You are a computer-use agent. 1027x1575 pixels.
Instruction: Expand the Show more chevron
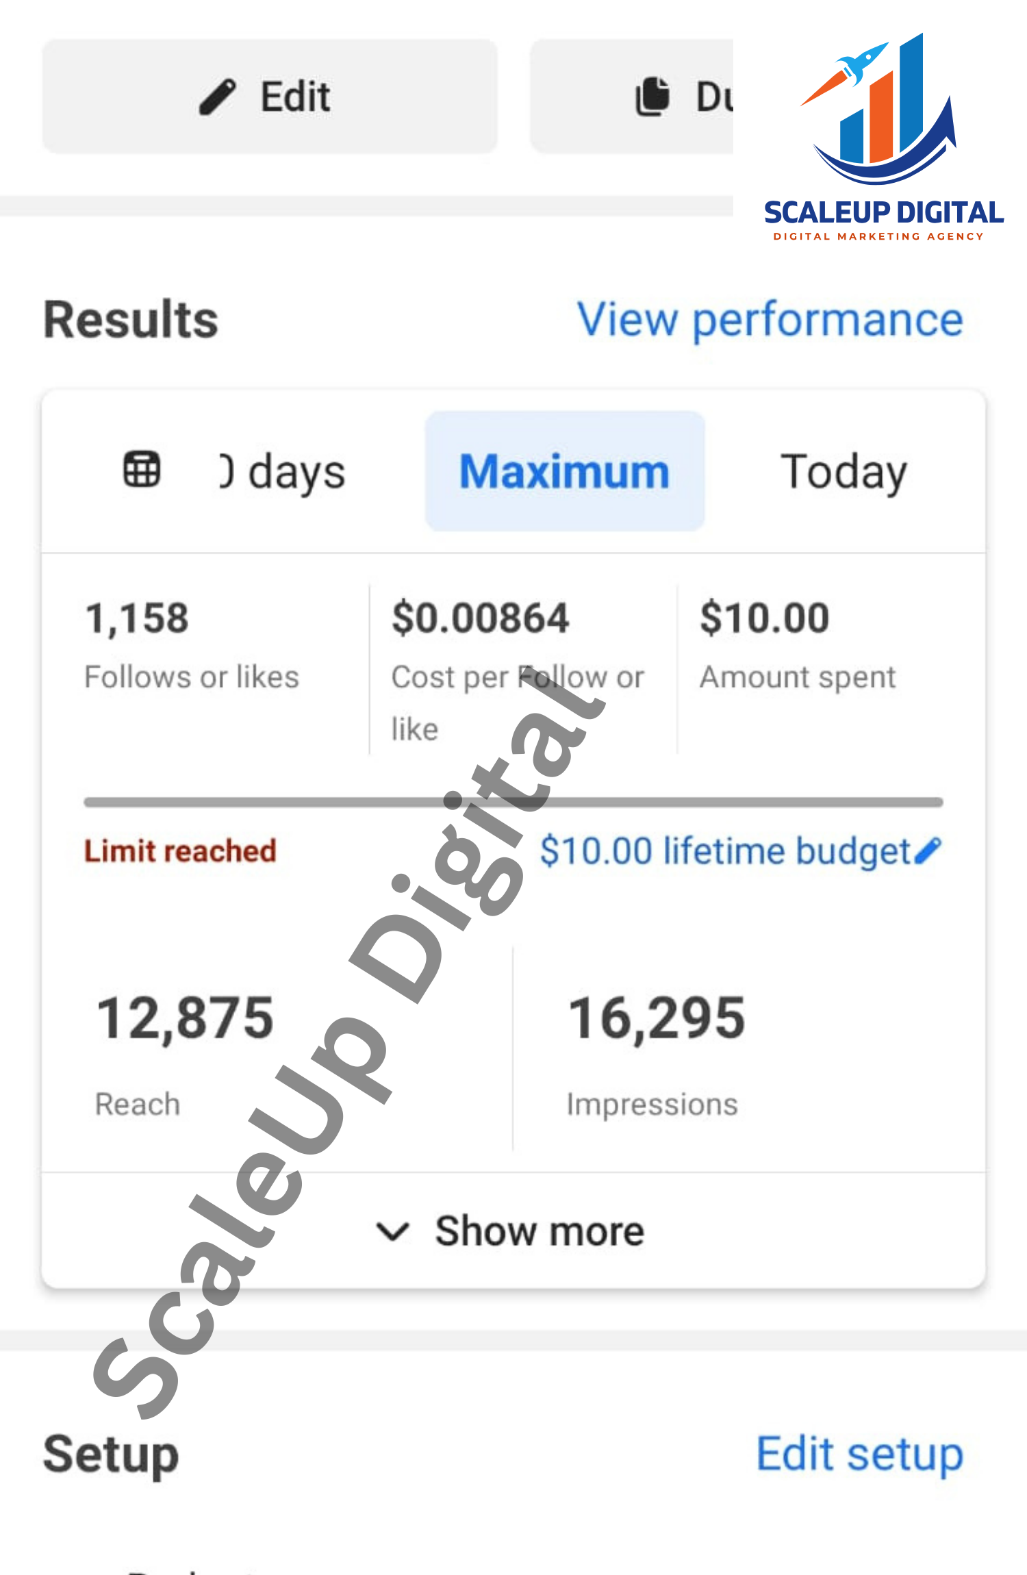393,1231
